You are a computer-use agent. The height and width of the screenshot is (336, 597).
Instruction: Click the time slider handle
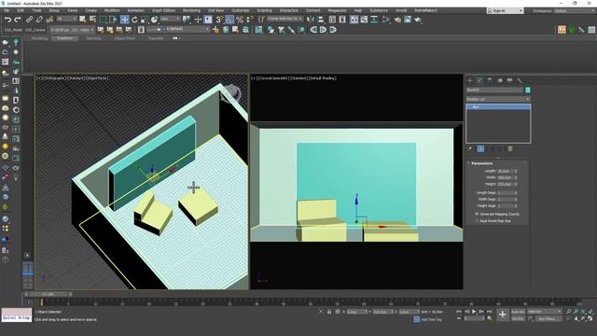[48, 294]
